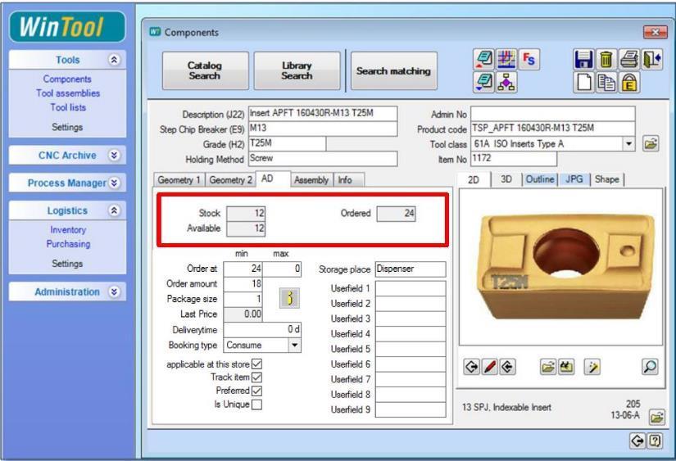
Task: Click the Storage place field
Action: click(411, 269)
